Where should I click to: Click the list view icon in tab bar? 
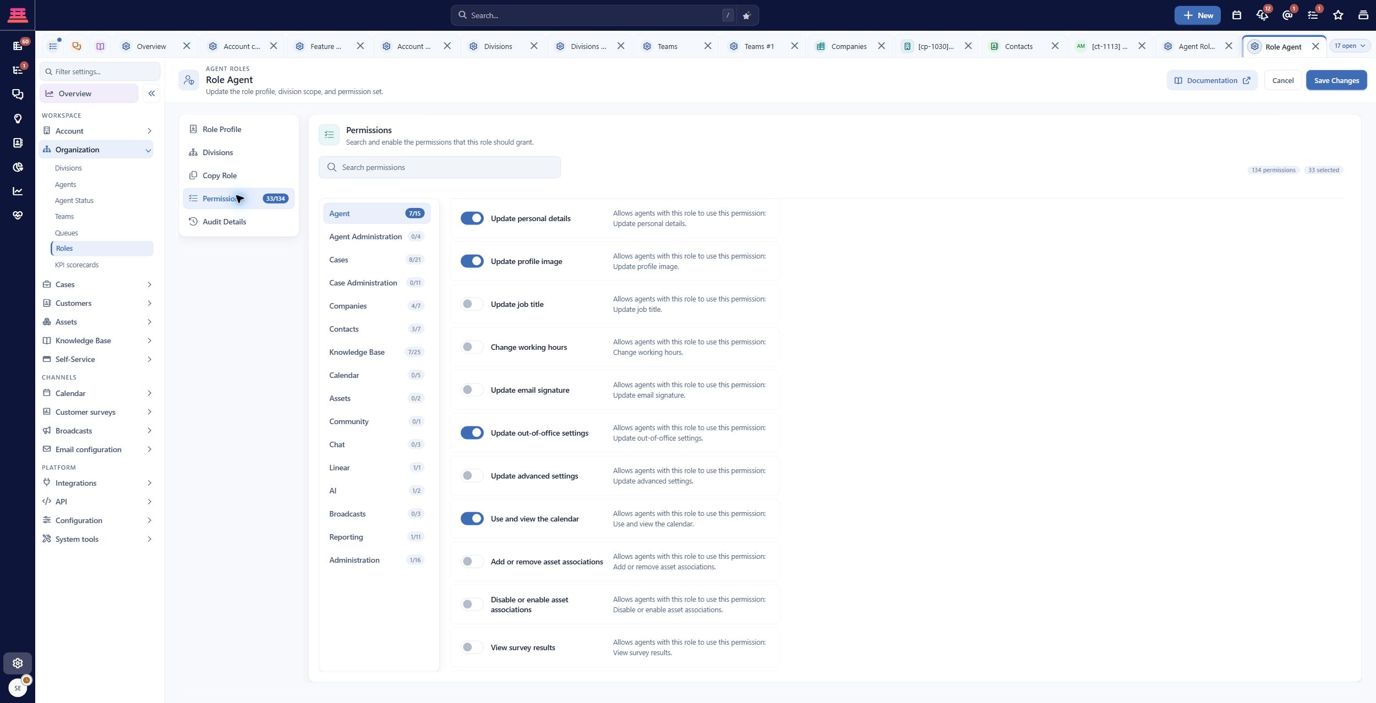(x=53, y=46)
